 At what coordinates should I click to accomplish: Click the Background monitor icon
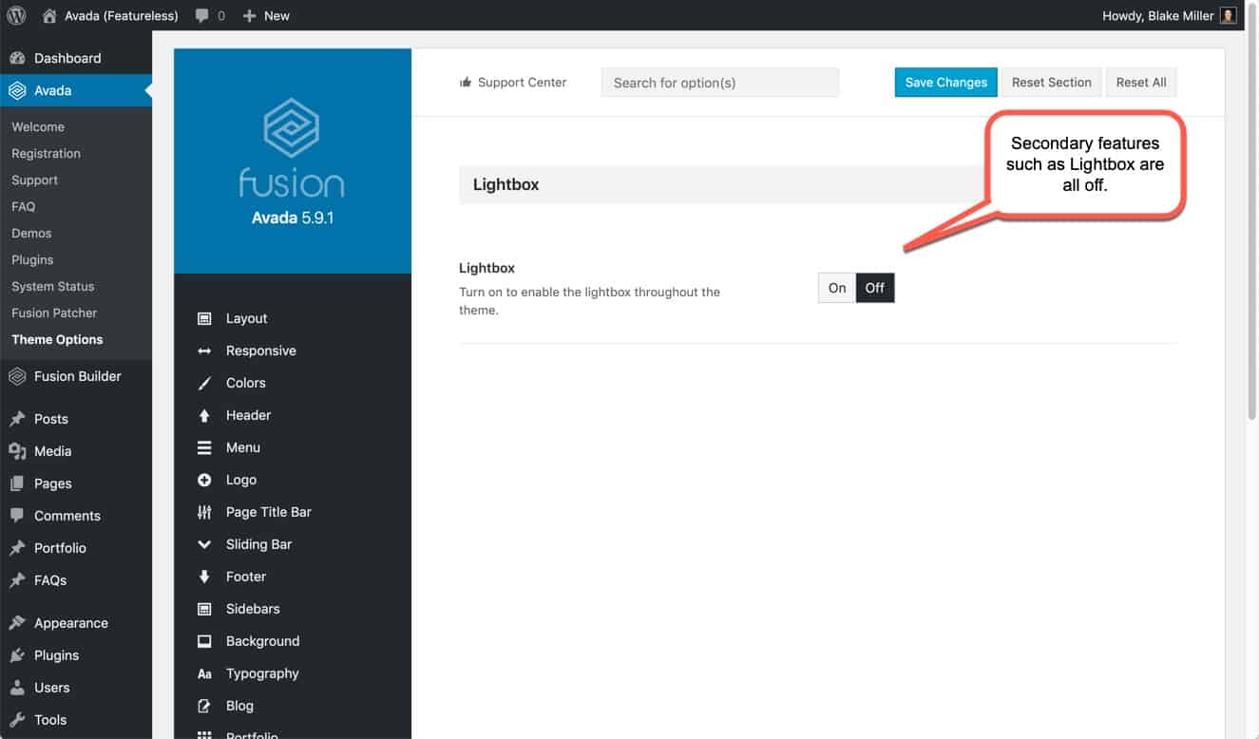click(204, 641)
